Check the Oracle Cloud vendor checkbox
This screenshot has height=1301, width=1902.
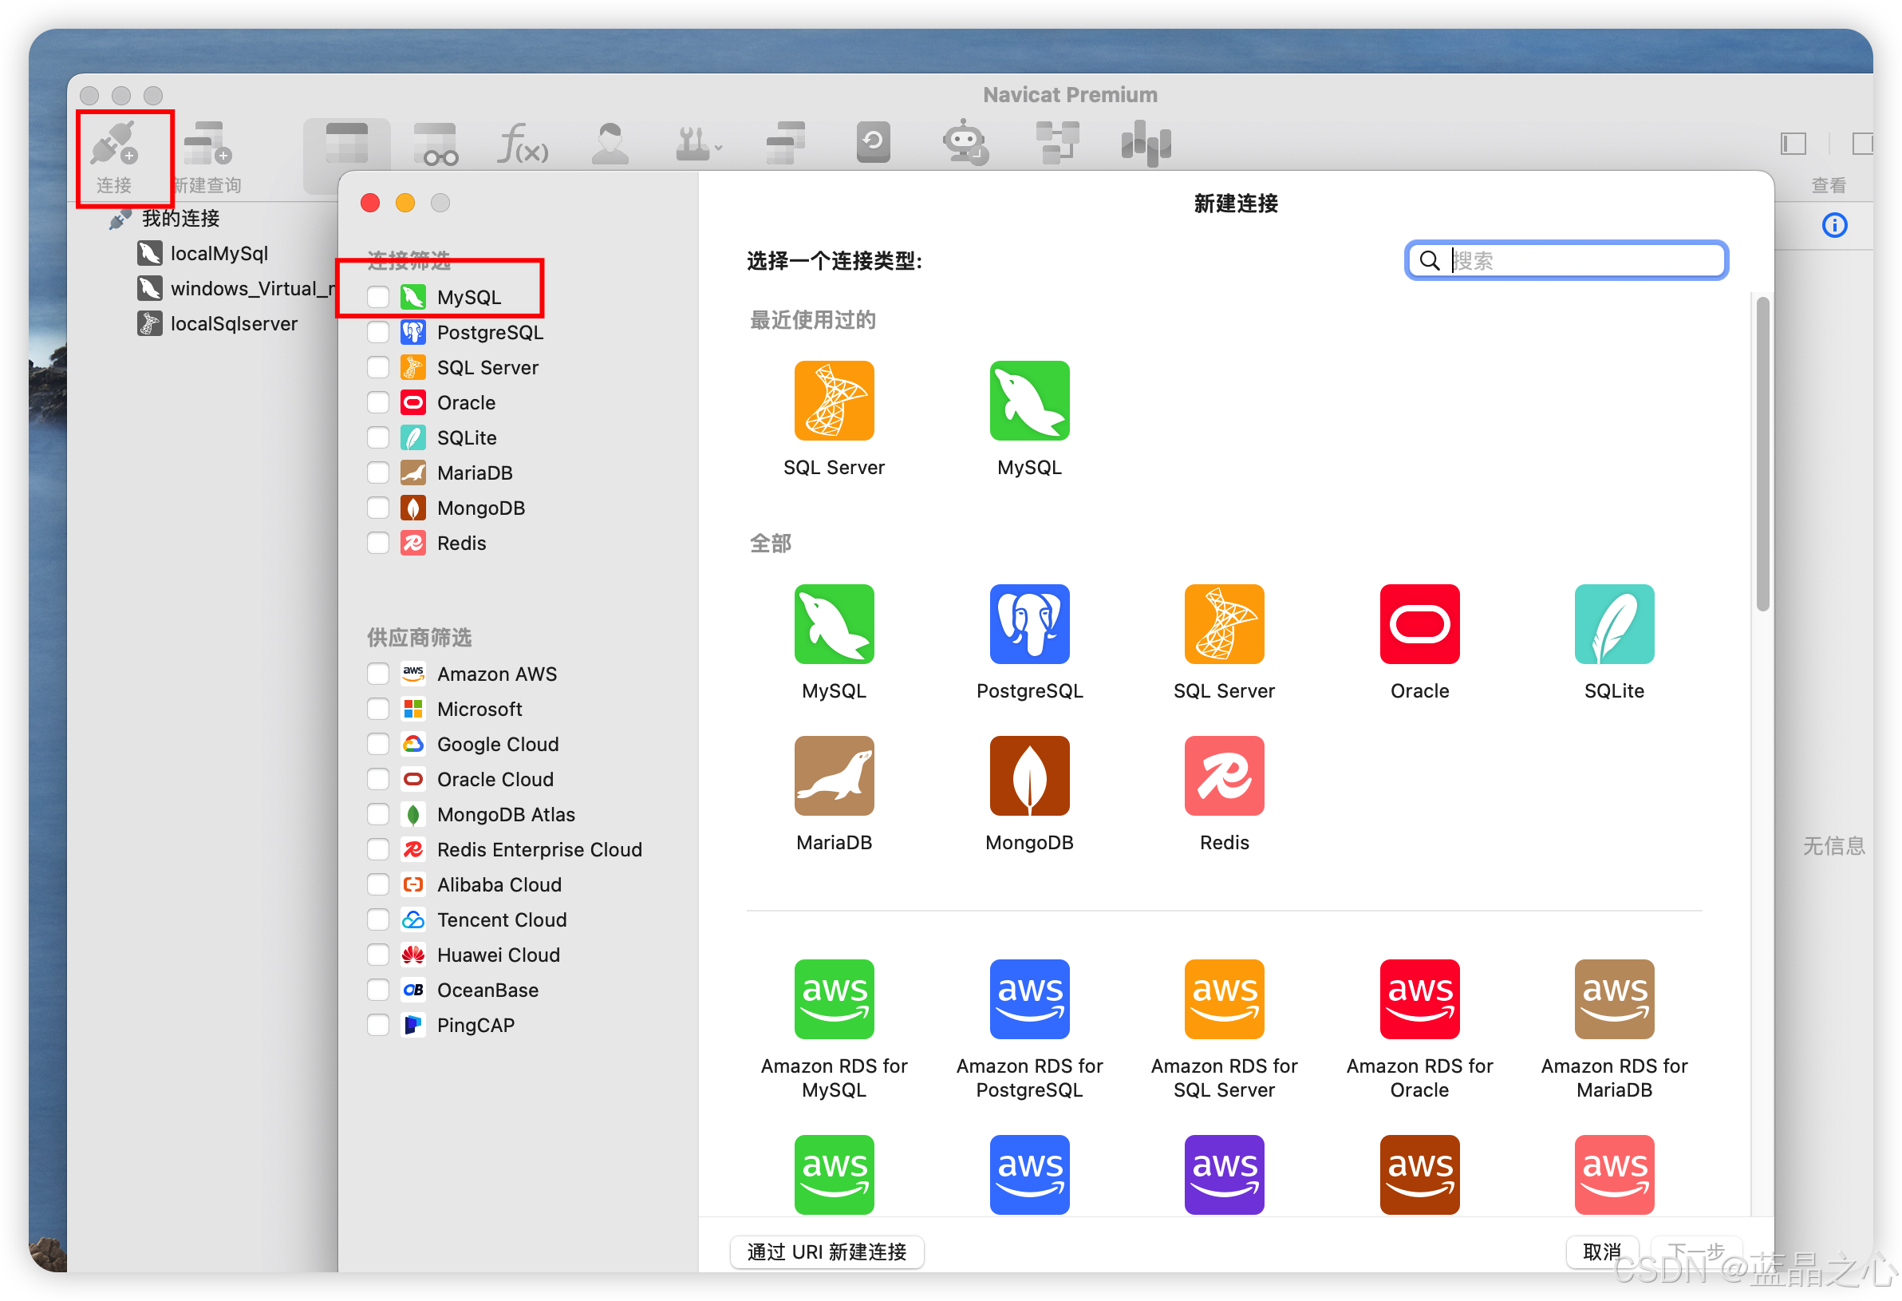378,781
